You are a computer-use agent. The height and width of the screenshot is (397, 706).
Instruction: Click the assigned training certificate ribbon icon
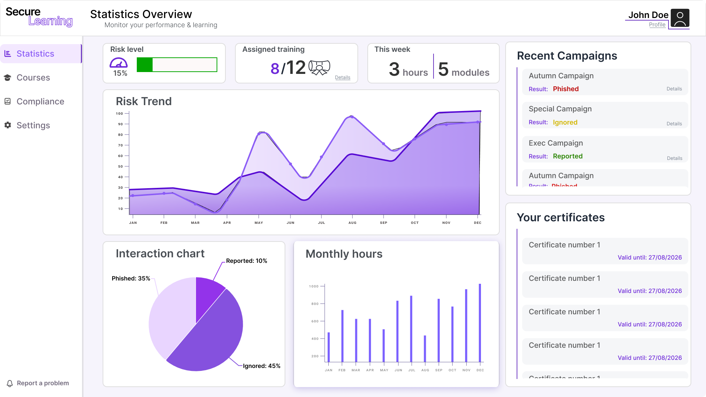pyautogui.click(x=319, y=68)
